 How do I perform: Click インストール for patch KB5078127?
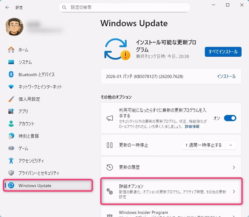(226, 76)
